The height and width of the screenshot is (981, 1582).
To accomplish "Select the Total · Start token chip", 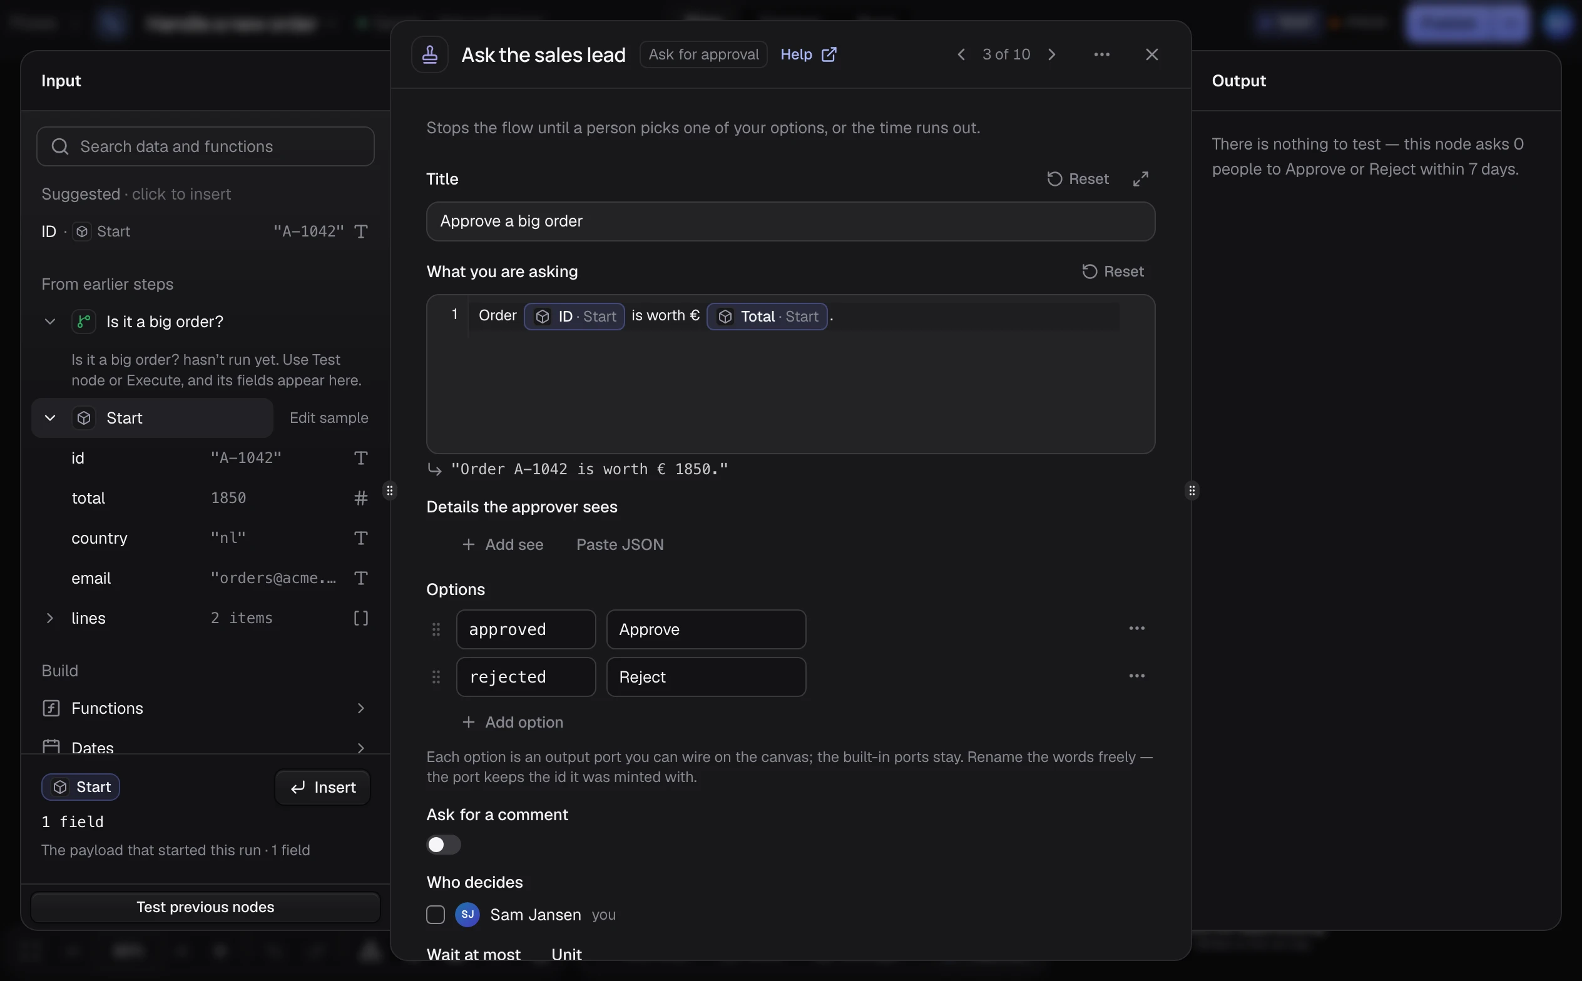I will (x=767, y=317).
